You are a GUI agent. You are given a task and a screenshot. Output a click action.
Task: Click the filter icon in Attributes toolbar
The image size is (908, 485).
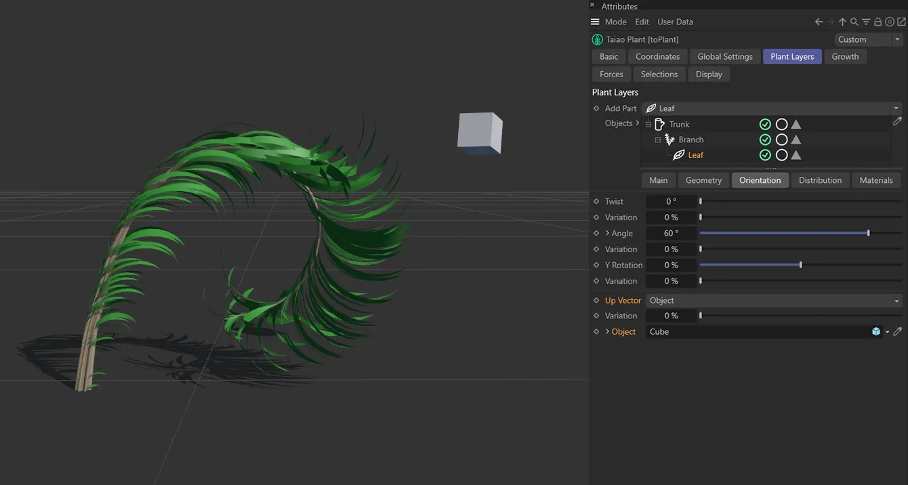tap(866, 22)
